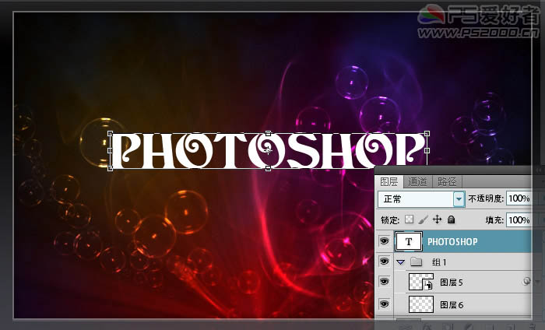The width and height of the screenshot is (545, 330).
Task: Click the lock transparent pixels icon
Action: [x=410, y=220]
